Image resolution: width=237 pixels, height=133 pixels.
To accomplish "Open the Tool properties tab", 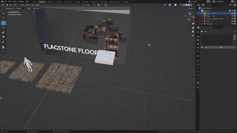I will click(x=198, y=32).
